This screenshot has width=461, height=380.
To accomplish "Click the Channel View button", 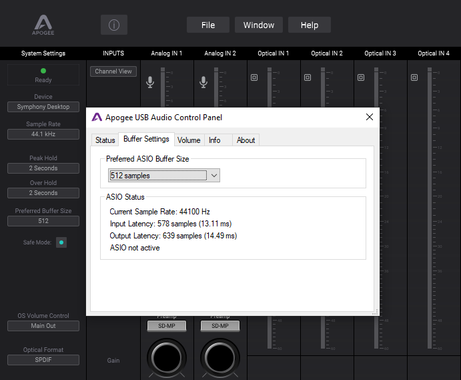I will (113, 71).
